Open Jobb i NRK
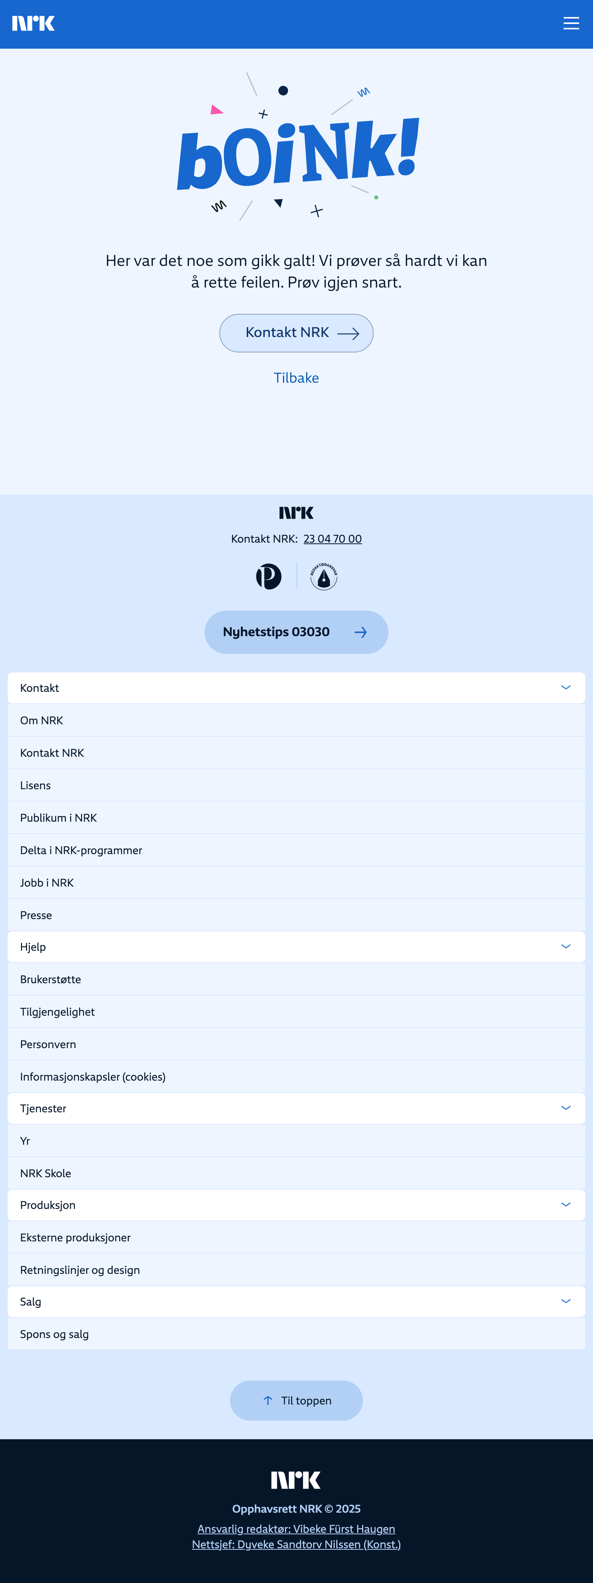 coord(296,882)
